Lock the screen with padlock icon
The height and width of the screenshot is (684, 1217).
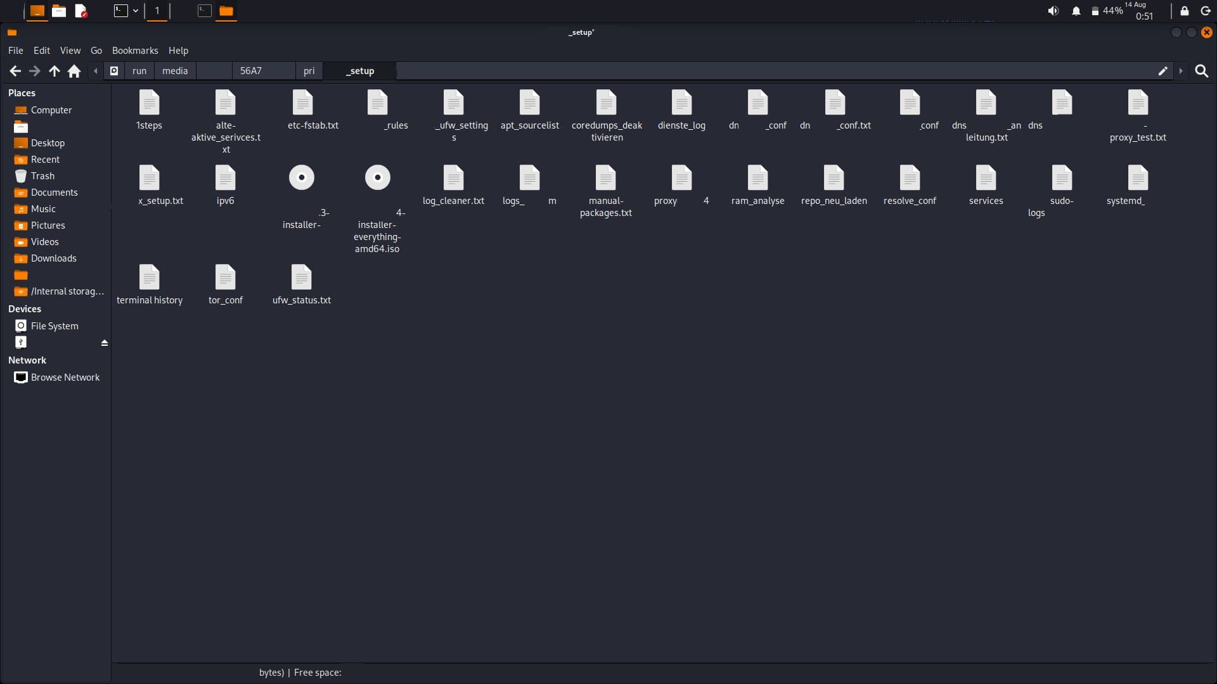pyautogui.click(x=1184, y=11)
